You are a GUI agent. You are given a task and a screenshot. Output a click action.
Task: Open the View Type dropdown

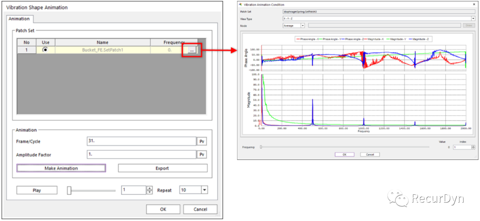click(473, 18)
